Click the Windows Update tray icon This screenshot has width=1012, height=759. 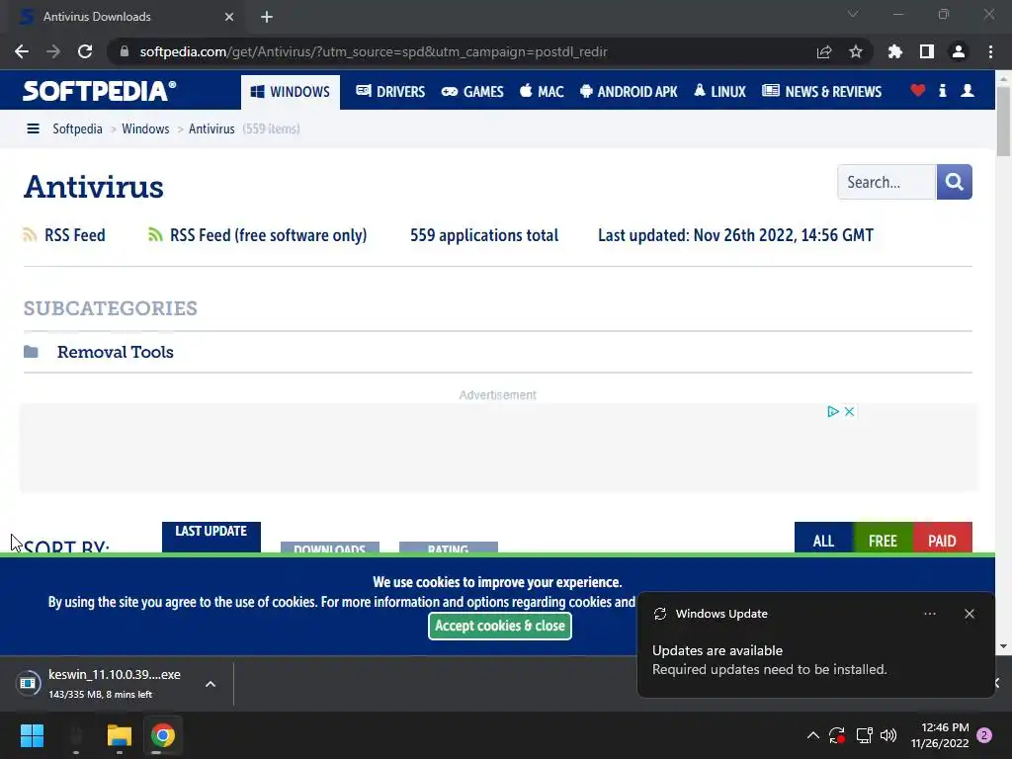pyautogui.click(x=837, y=735)
